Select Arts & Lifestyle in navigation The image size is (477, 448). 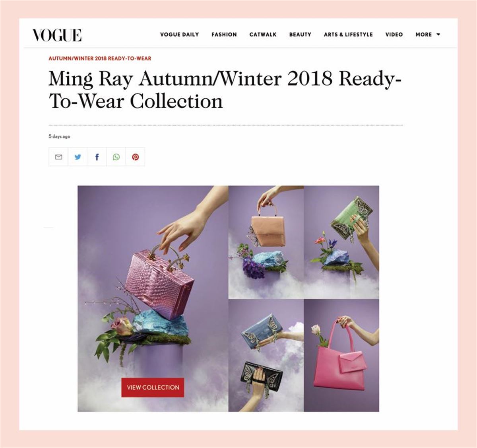tap(348, 35)
